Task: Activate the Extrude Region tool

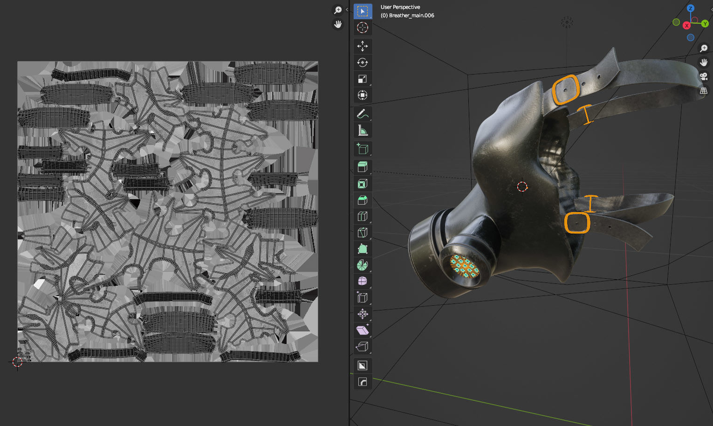Action: point(363,167)
